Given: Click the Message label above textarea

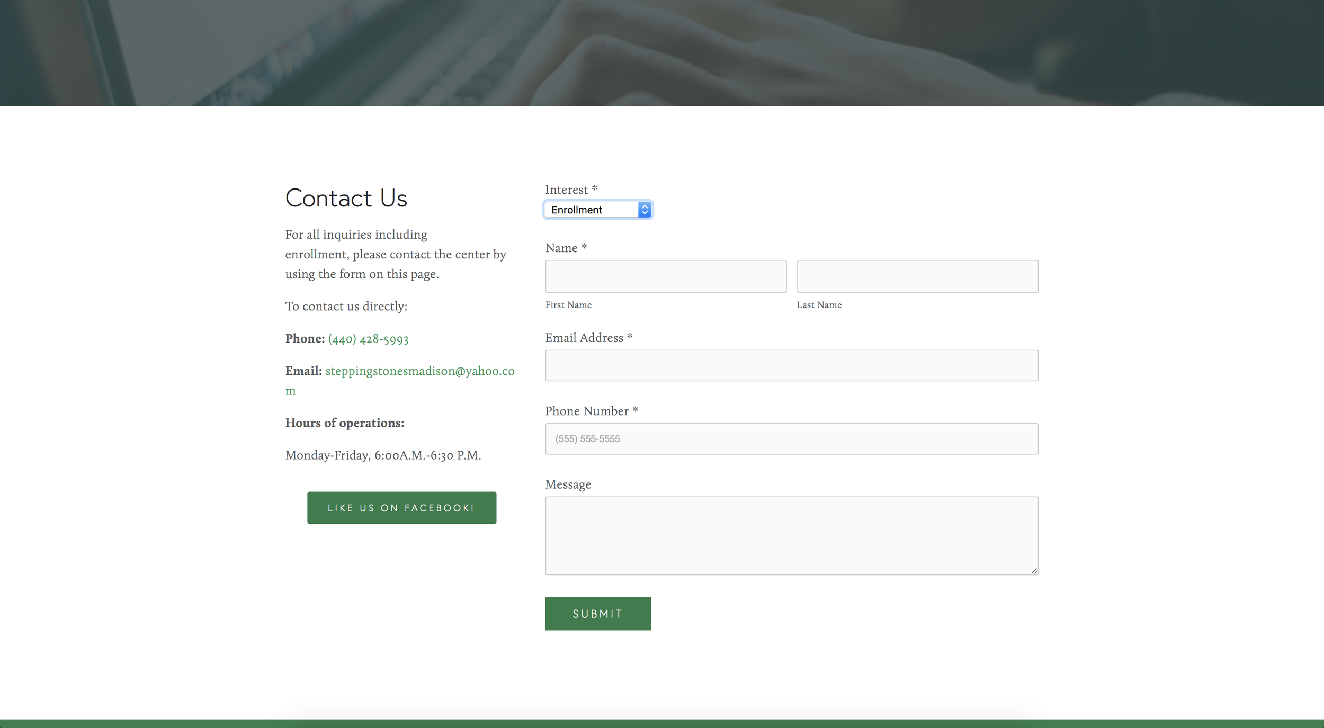Looking at the screenshot, I should [x=568, y=484].
